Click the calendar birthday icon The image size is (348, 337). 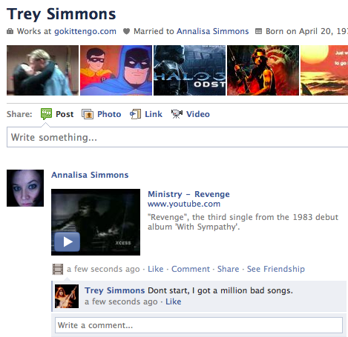click(258, 31)
